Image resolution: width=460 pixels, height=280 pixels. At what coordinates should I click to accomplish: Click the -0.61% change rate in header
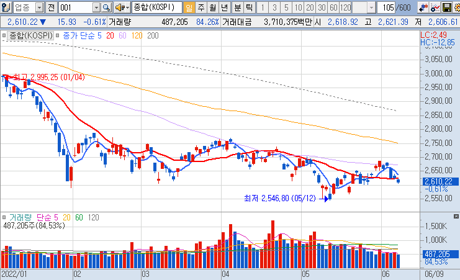coord(94,22)
